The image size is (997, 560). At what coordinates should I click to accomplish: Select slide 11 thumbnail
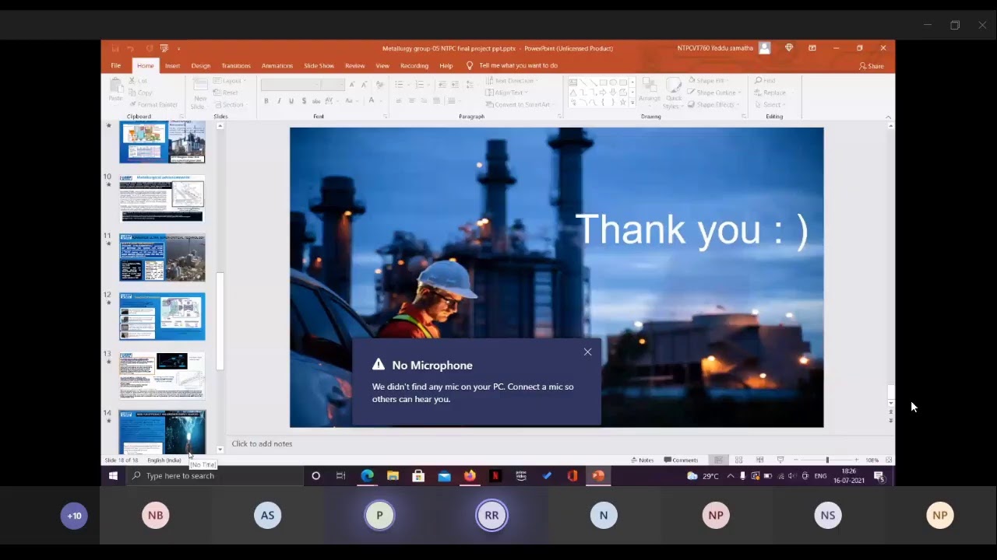pos(162,258)
